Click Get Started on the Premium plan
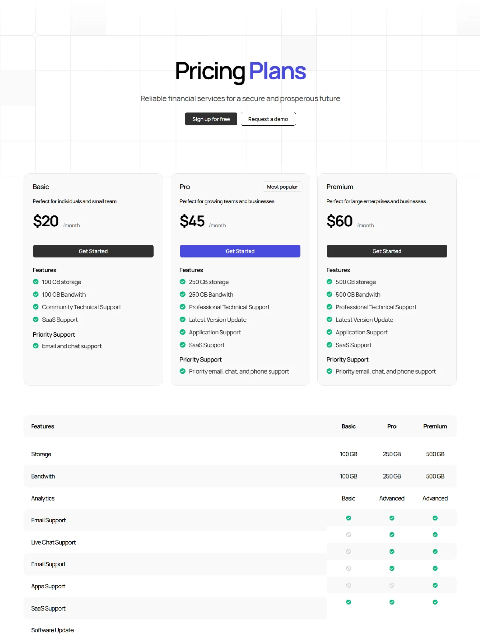 pos(387,251)
